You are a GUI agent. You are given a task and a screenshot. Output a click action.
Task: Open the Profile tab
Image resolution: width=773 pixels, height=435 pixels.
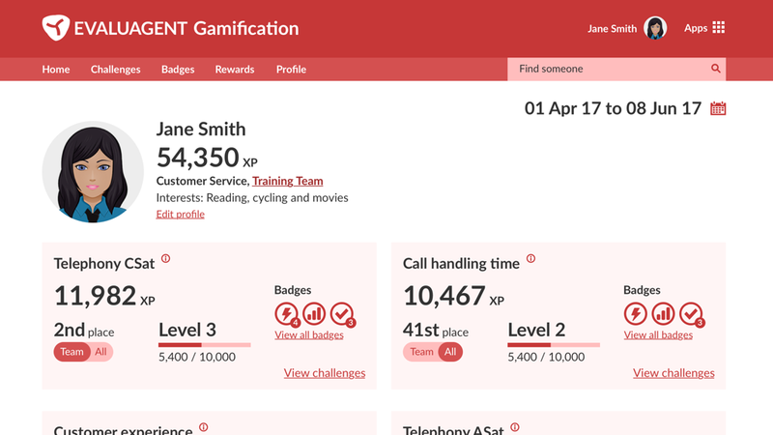pyautogui.click(x=291, y=69)
